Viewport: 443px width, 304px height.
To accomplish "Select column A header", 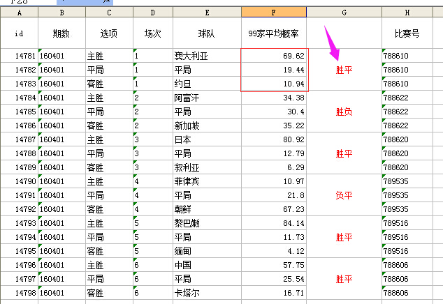I will click(x=19, y=12).
